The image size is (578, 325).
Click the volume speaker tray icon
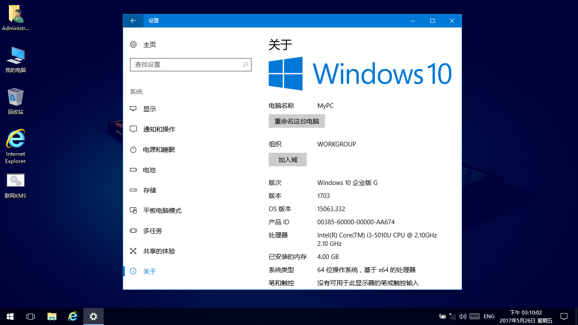coord(463,317)
